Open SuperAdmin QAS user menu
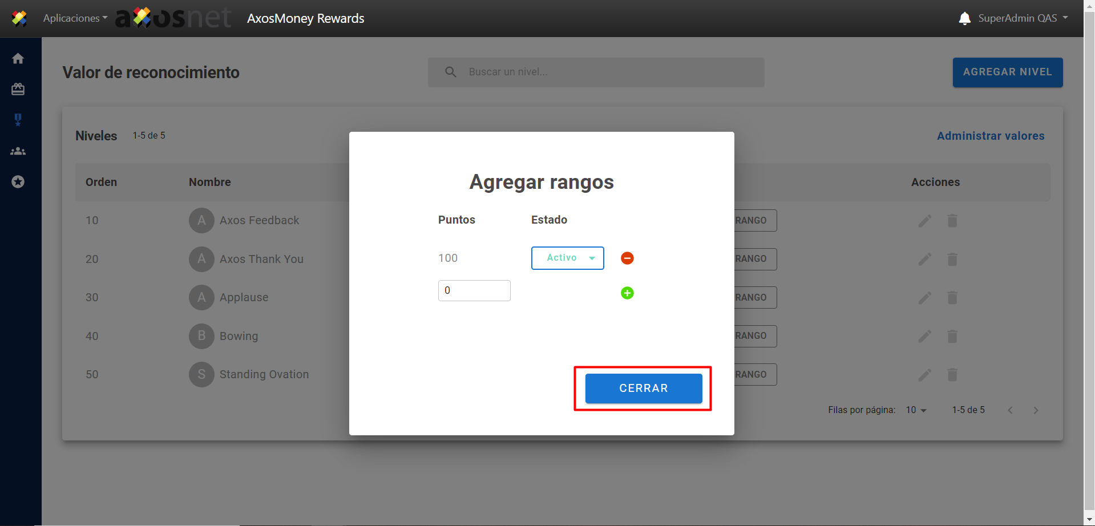Screen dimensions: 1095x526 click(x=1023, y=18)
